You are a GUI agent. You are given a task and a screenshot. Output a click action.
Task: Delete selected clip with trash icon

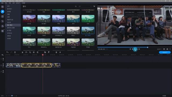[x=15, y=52]
